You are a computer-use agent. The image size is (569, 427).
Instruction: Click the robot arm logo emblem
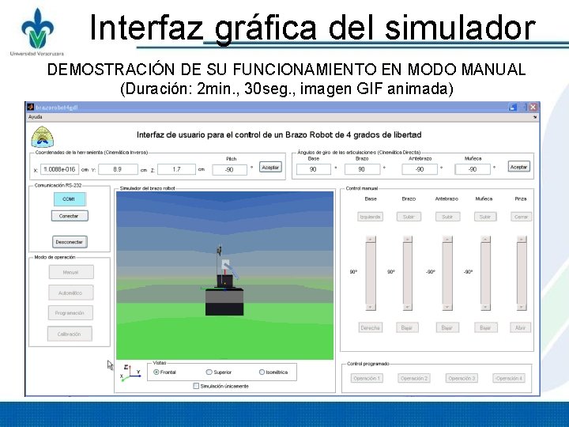(x=43, y=137)
